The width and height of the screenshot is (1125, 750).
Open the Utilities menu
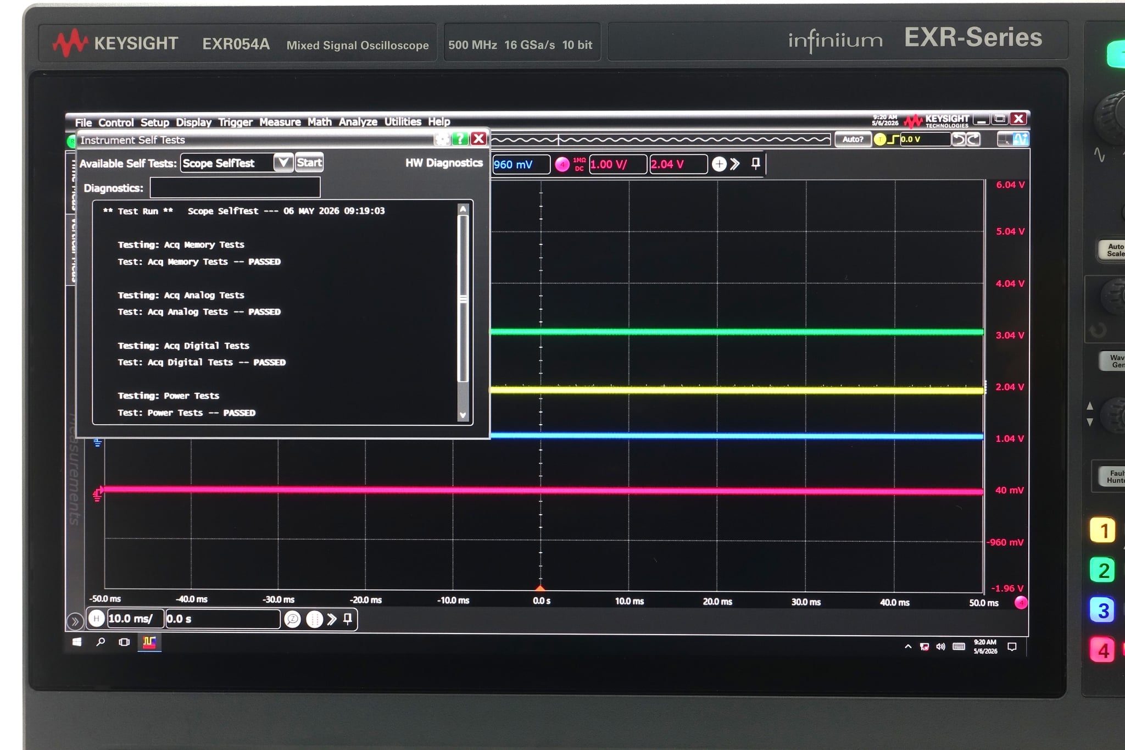(403, 122)
